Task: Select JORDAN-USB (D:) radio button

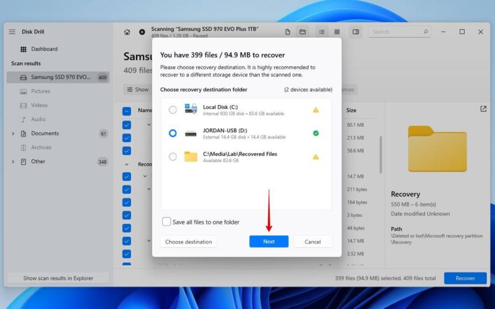Action: [173, 133]
